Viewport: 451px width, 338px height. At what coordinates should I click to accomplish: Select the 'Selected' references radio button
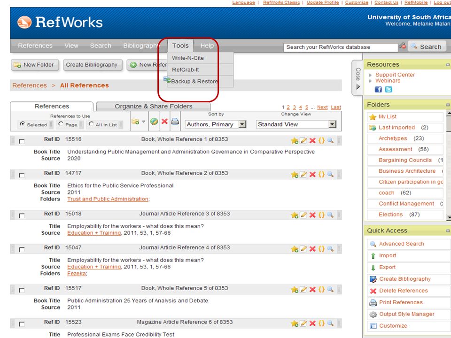22,124
